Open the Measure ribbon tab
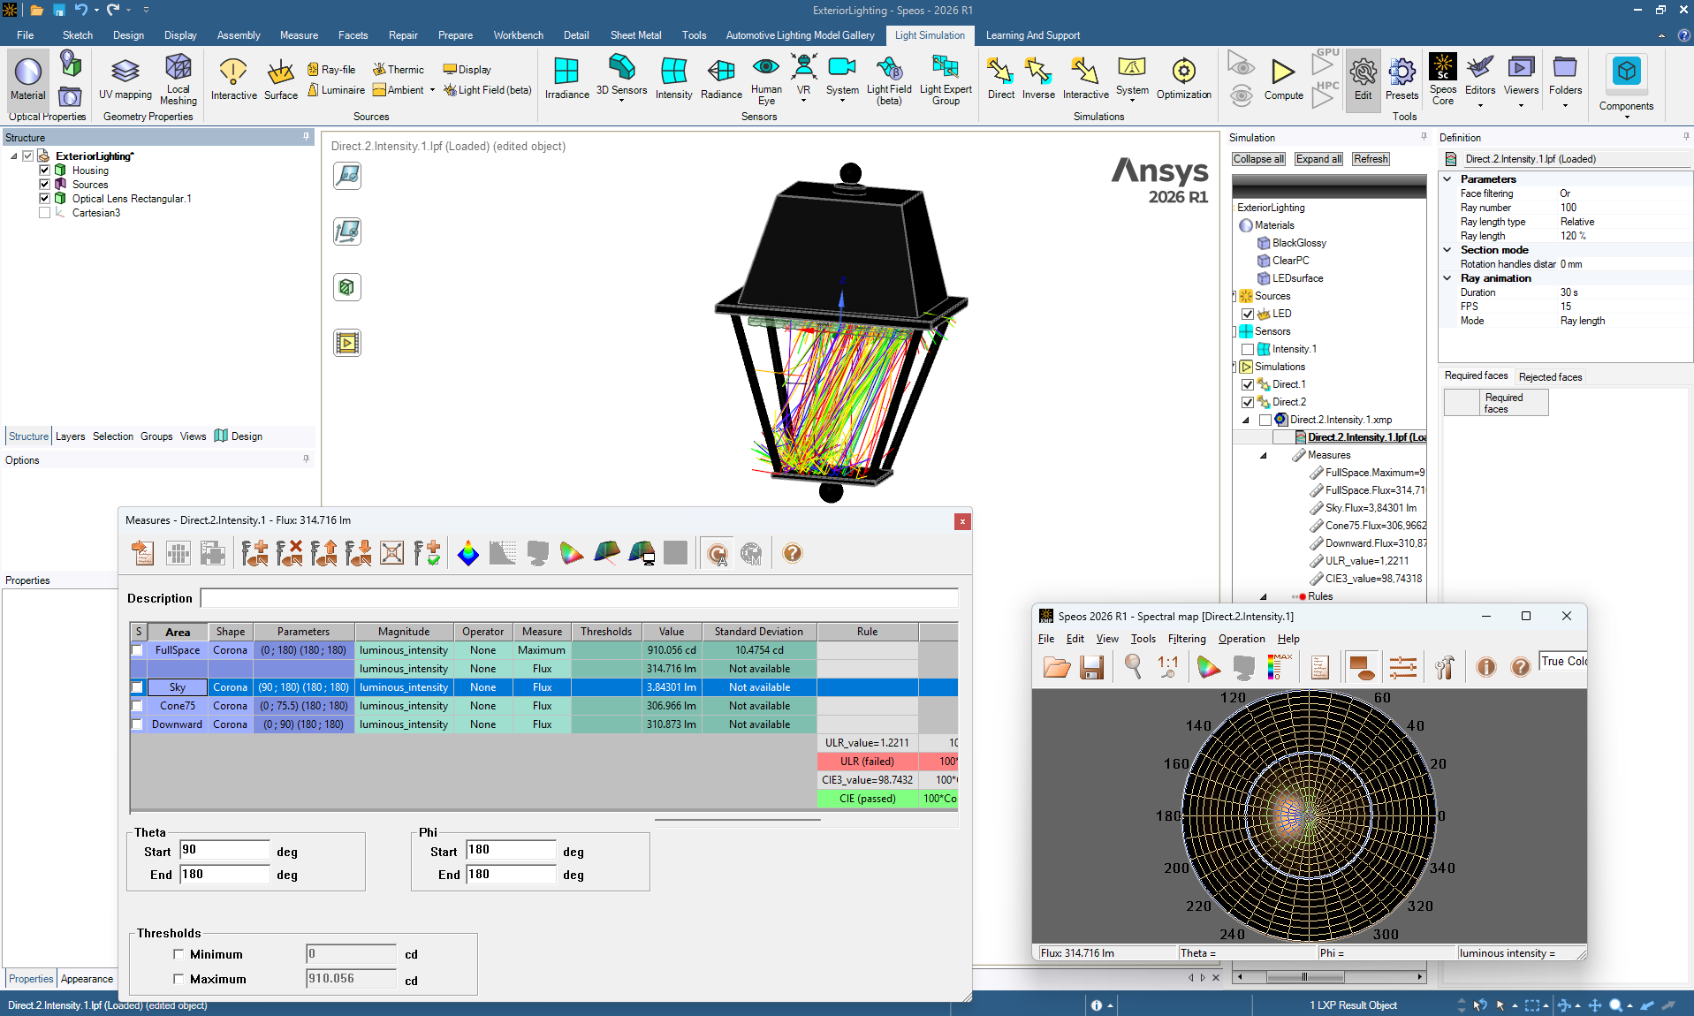Viewport: 1694px width, 1016px height. (299, 35)
